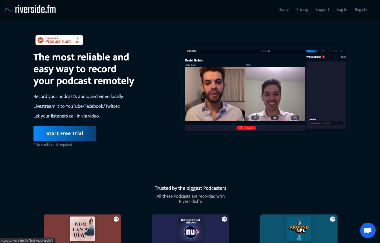This screenshot has height=243, width=380.
Task: Click Register in navigation
Action: point(362,10)
